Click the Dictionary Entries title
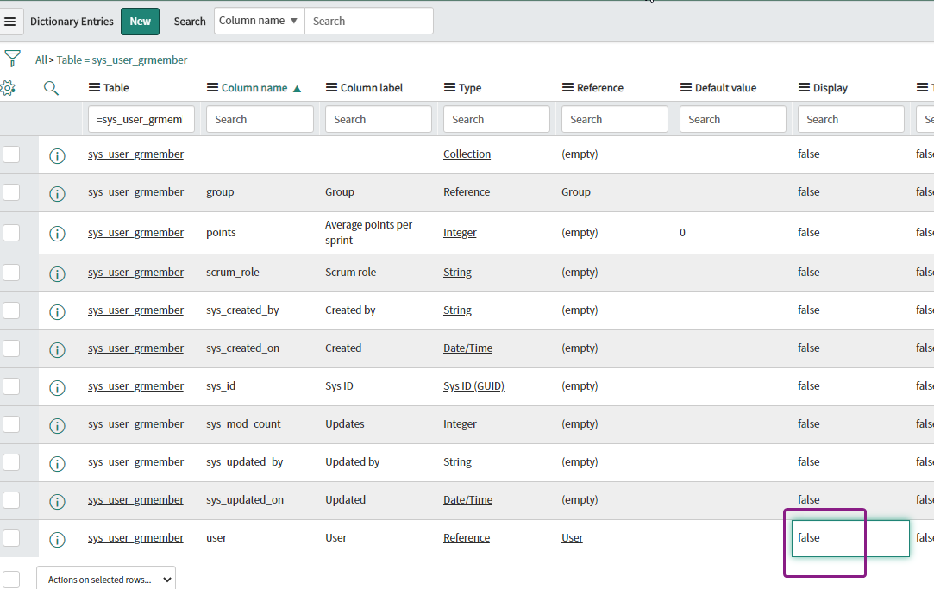The height and width of the screenshot is (589, 934). (72, 21)
